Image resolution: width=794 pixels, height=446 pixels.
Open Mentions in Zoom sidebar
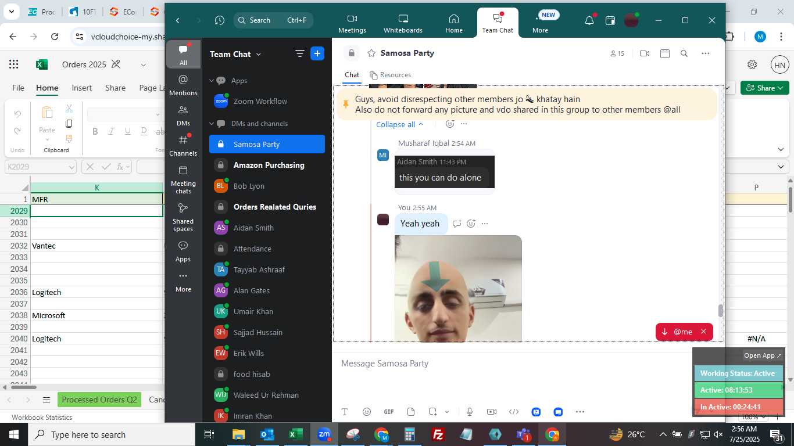pyautogui.click(x=183, y=85)
